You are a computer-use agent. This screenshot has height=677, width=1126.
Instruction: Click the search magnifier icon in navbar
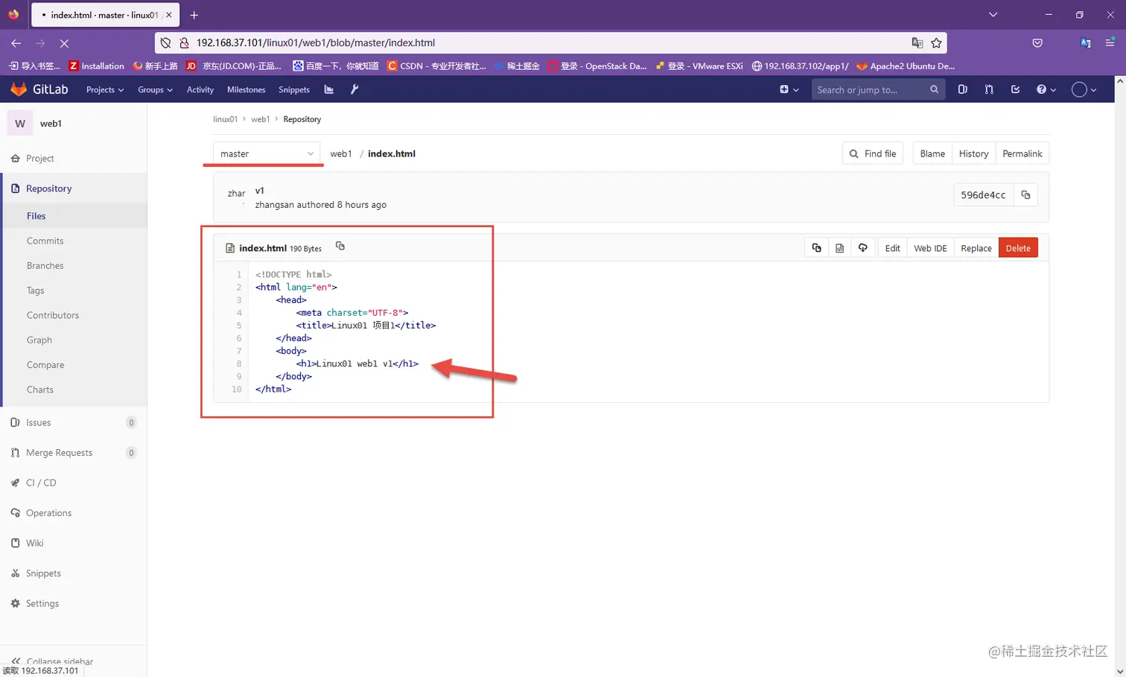tap(934, 89)
